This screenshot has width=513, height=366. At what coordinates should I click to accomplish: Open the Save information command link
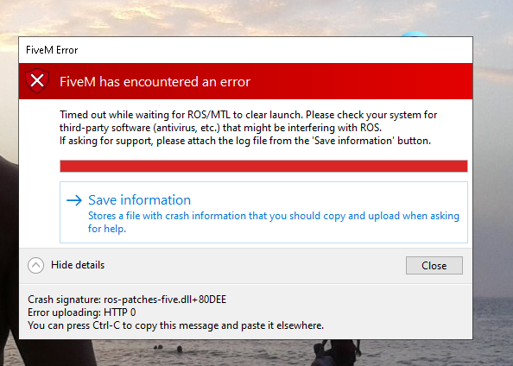263,212
